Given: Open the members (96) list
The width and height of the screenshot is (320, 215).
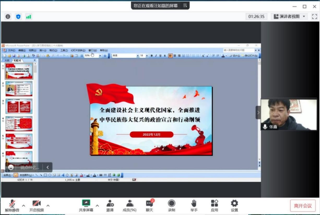Looking at the screenshot, I should pyautogui.click(x=129, y=205).
